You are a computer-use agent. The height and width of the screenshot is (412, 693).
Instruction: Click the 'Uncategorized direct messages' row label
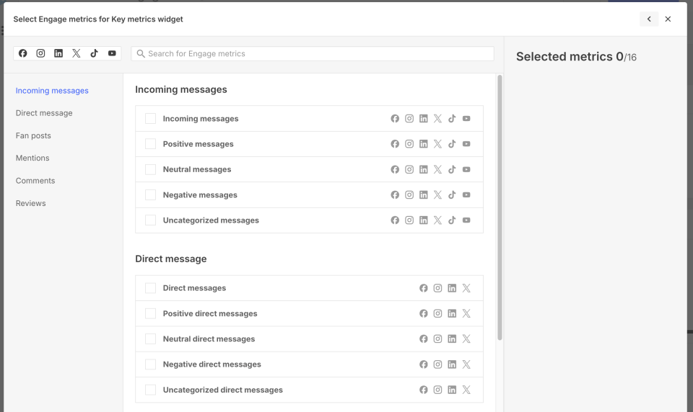click(223, 390)
